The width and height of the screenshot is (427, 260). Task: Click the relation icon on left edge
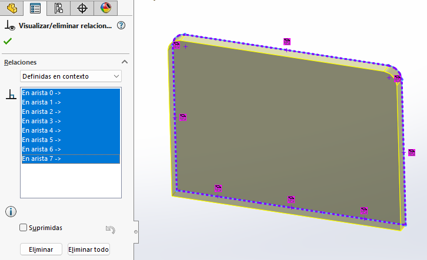(x=183, y=117)
